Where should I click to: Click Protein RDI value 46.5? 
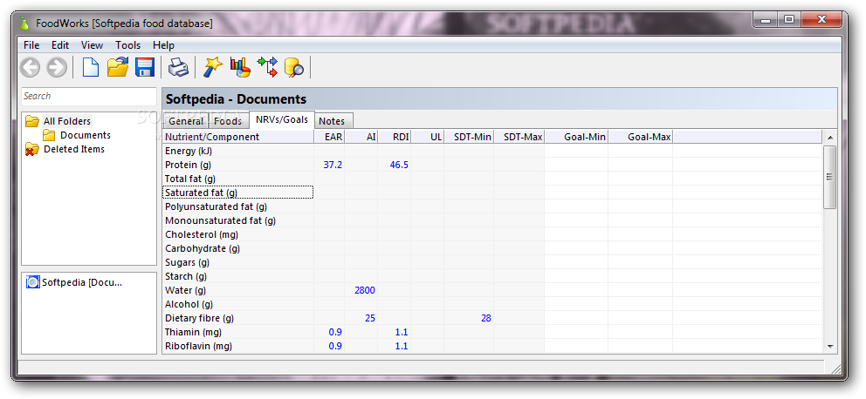pyautogui.click(x=399, y=165)
